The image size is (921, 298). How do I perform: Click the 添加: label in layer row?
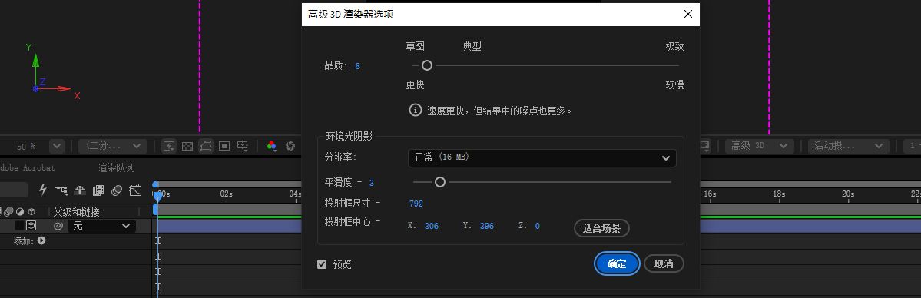24,241
